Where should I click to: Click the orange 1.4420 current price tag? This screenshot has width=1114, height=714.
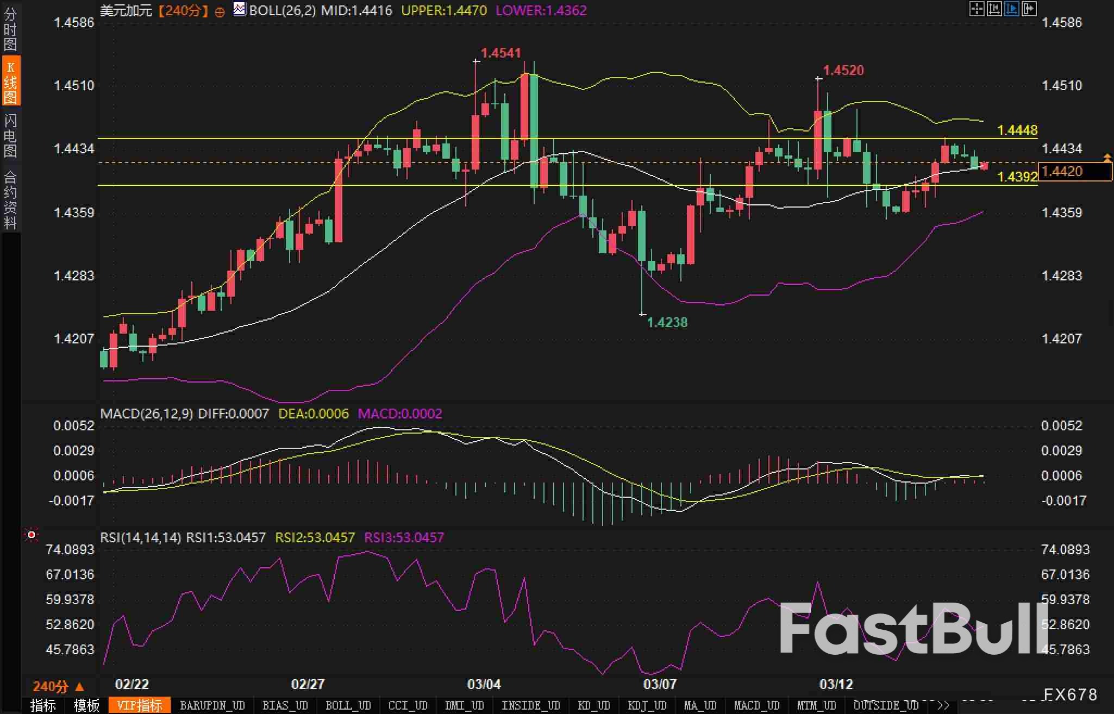pos(1074,172)
